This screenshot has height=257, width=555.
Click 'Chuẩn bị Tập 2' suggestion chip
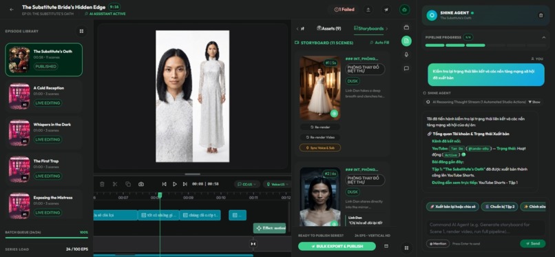[x=500, y=207]
